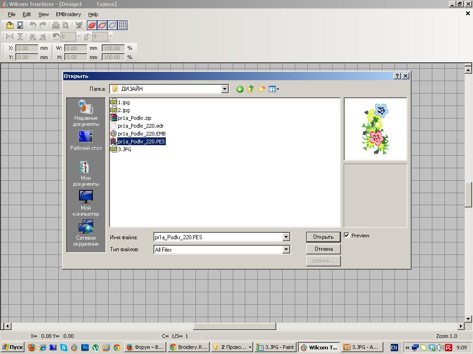Switch to Broidery.R Chrome taskbar window
Image resolution: width=473 pixels, height=354 pixels.
pyautogui.click(x=188, y=348)
